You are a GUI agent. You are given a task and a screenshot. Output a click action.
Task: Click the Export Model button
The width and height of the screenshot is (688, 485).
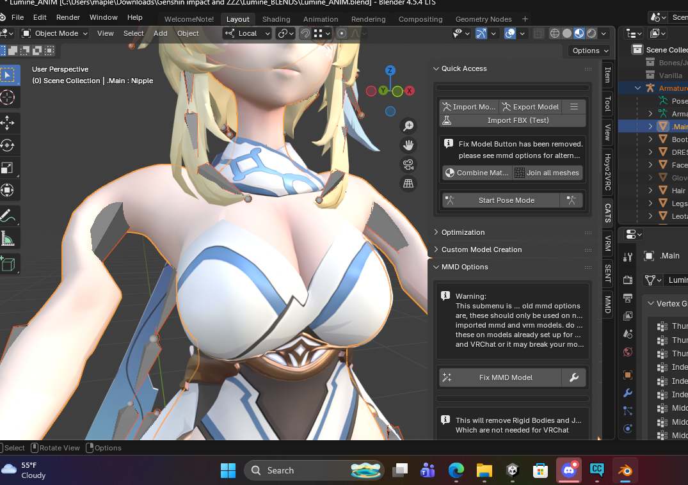point(531,107)
